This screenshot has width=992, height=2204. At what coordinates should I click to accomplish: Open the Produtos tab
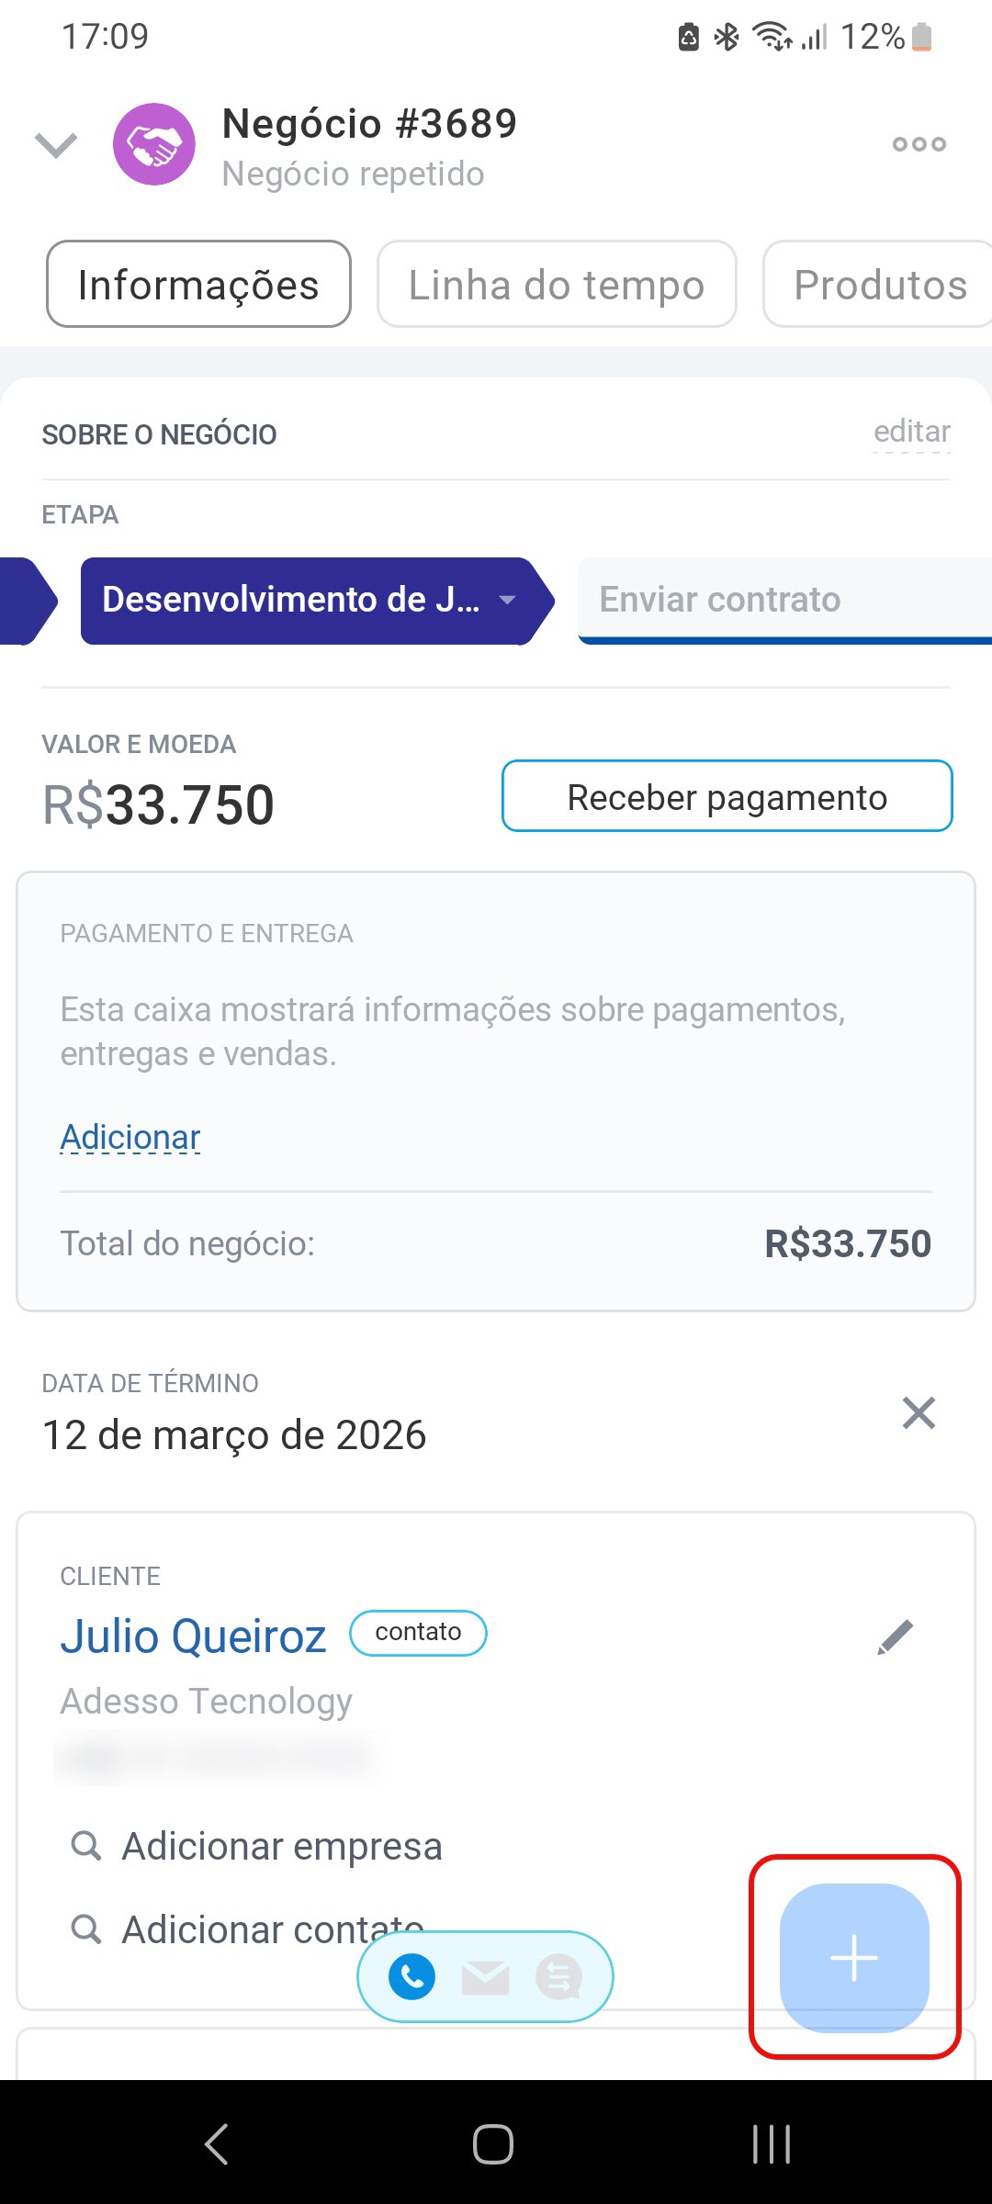[x=879, y=285]
